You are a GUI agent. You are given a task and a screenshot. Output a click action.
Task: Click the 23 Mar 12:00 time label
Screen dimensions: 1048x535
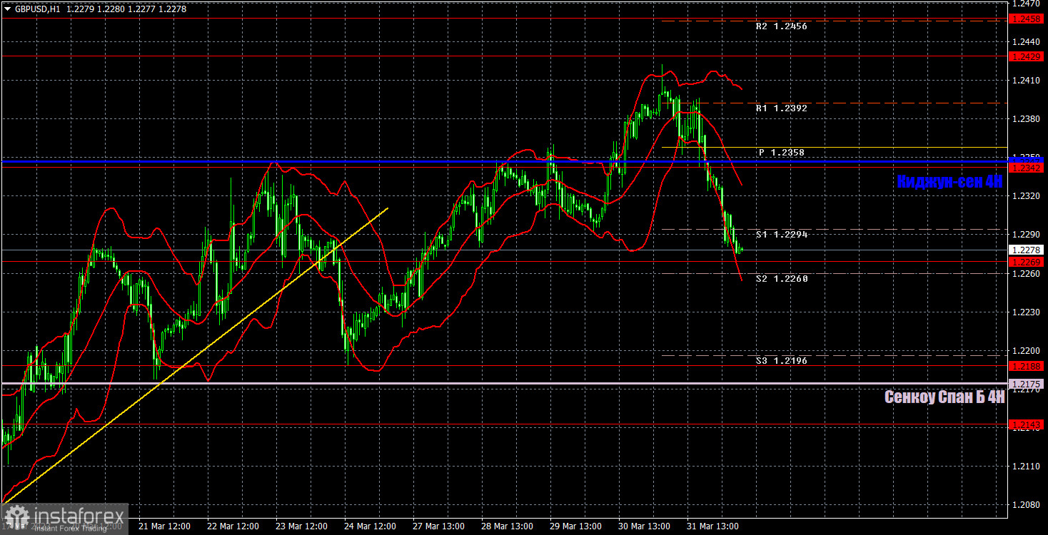302,526
